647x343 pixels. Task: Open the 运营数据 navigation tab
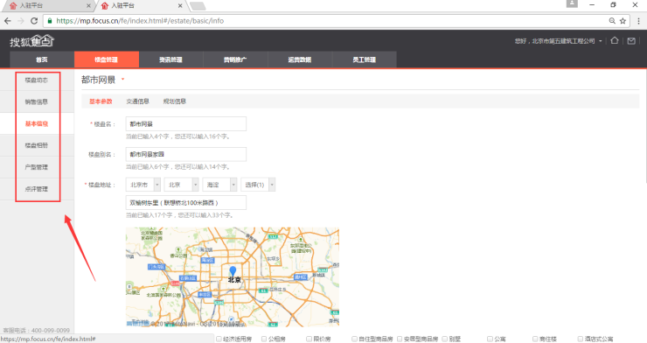[x=300, y=59]
